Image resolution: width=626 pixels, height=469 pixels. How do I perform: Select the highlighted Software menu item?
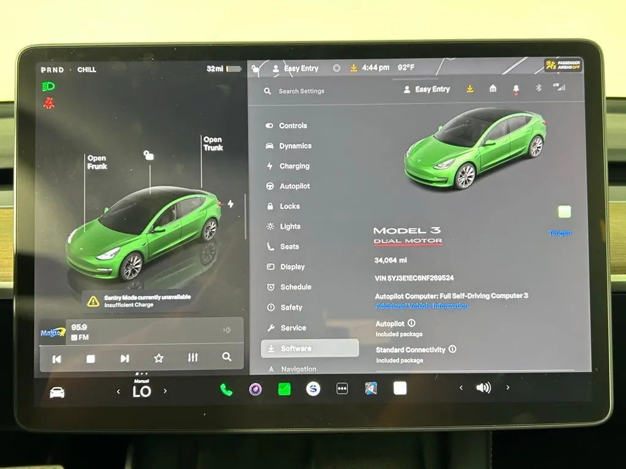pos(310,348)
